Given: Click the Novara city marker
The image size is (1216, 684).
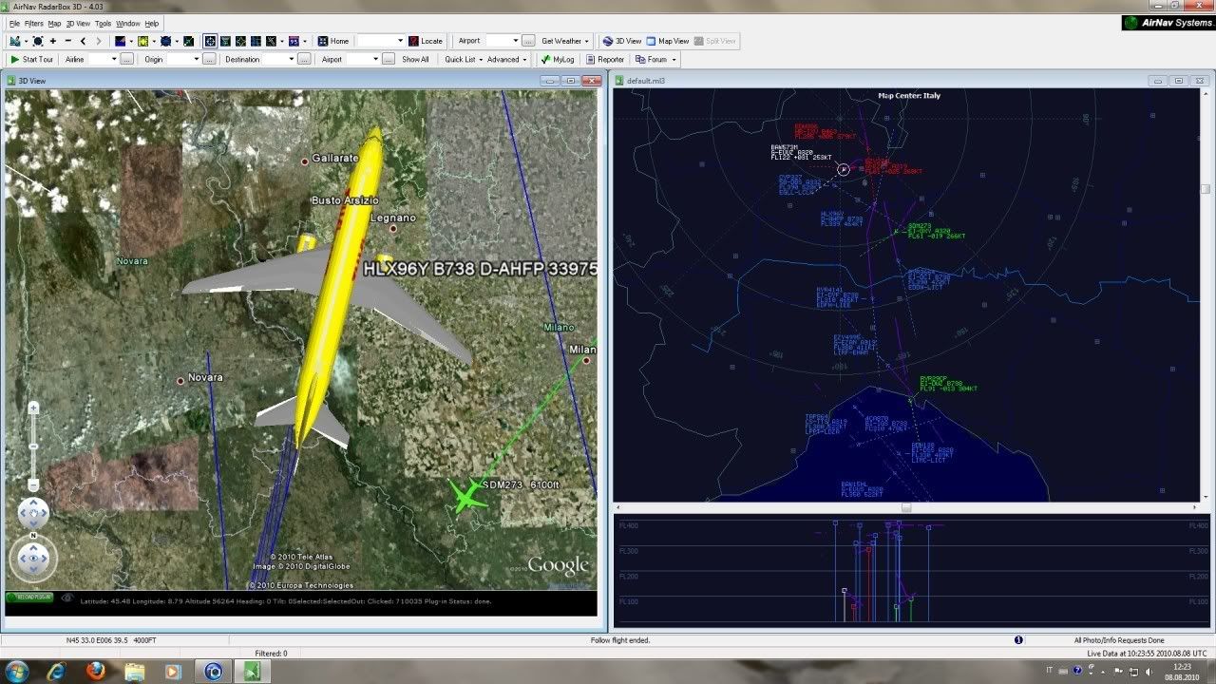Looking at the screenshot, I should (180, 381).
